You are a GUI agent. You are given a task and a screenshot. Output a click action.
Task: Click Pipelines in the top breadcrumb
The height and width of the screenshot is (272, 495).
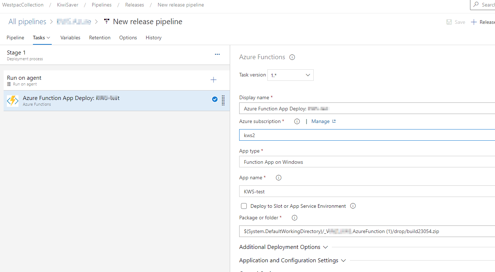tap(102, 5)
